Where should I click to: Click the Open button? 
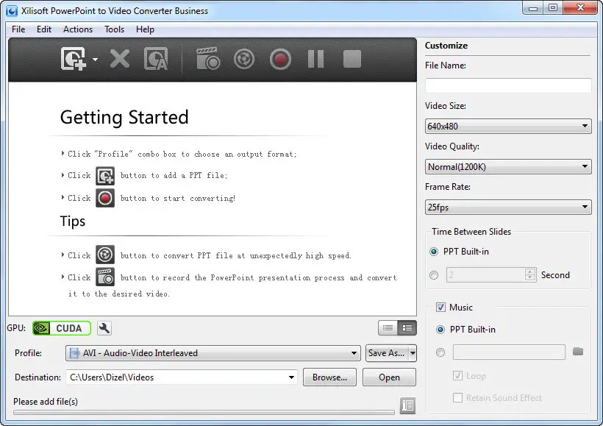389,377
